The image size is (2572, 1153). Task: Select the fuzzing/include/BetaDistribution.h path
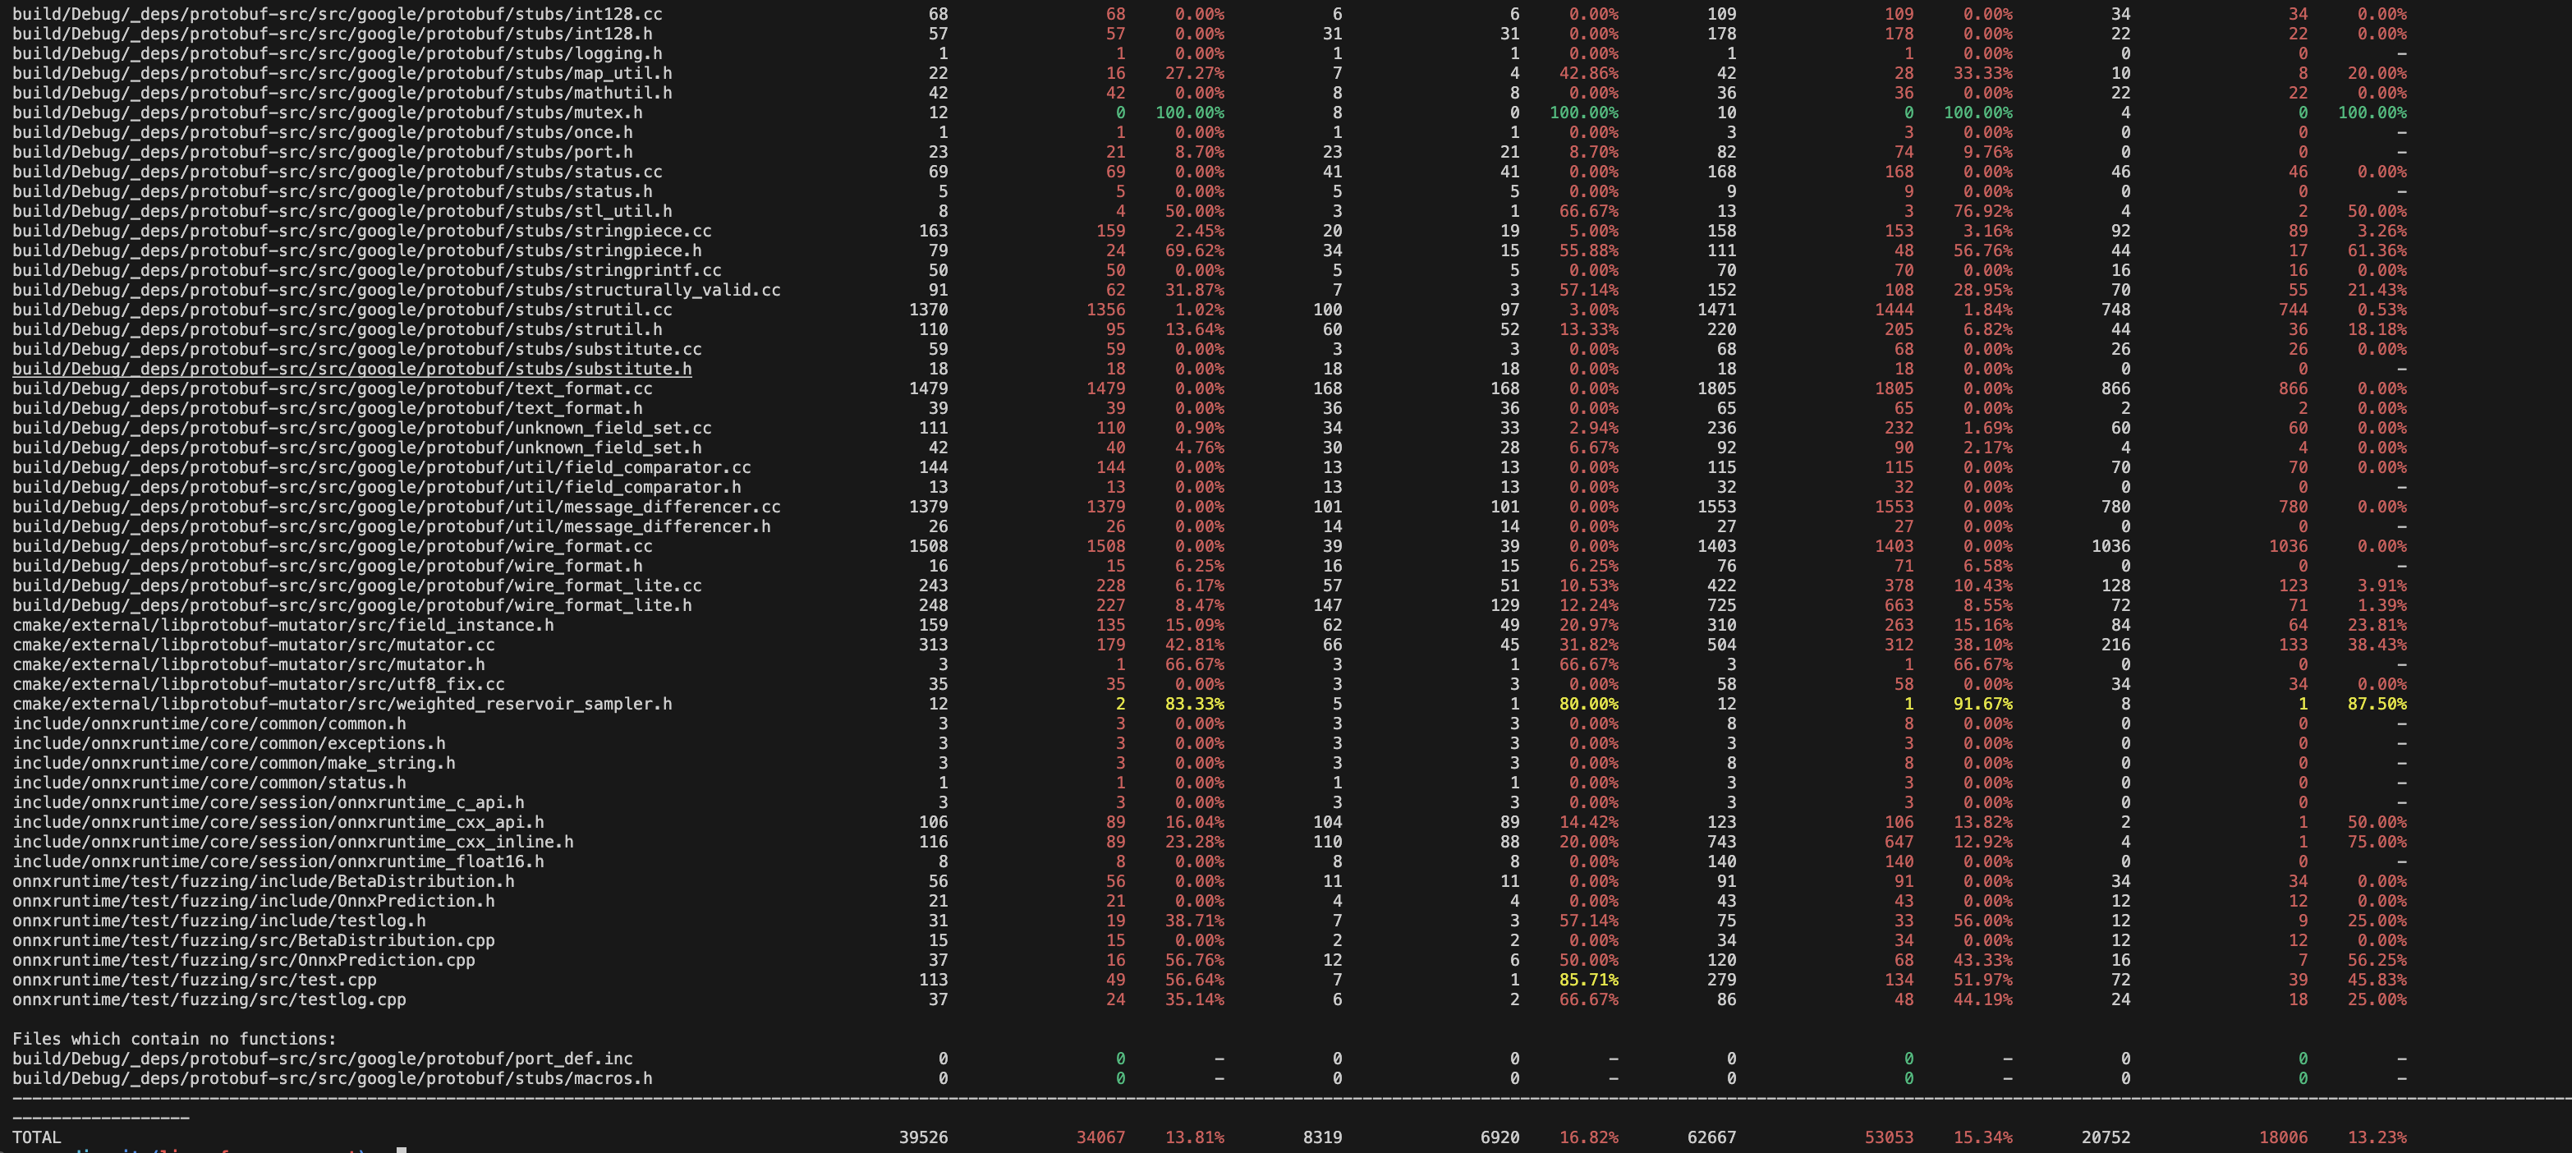[263, 881]
